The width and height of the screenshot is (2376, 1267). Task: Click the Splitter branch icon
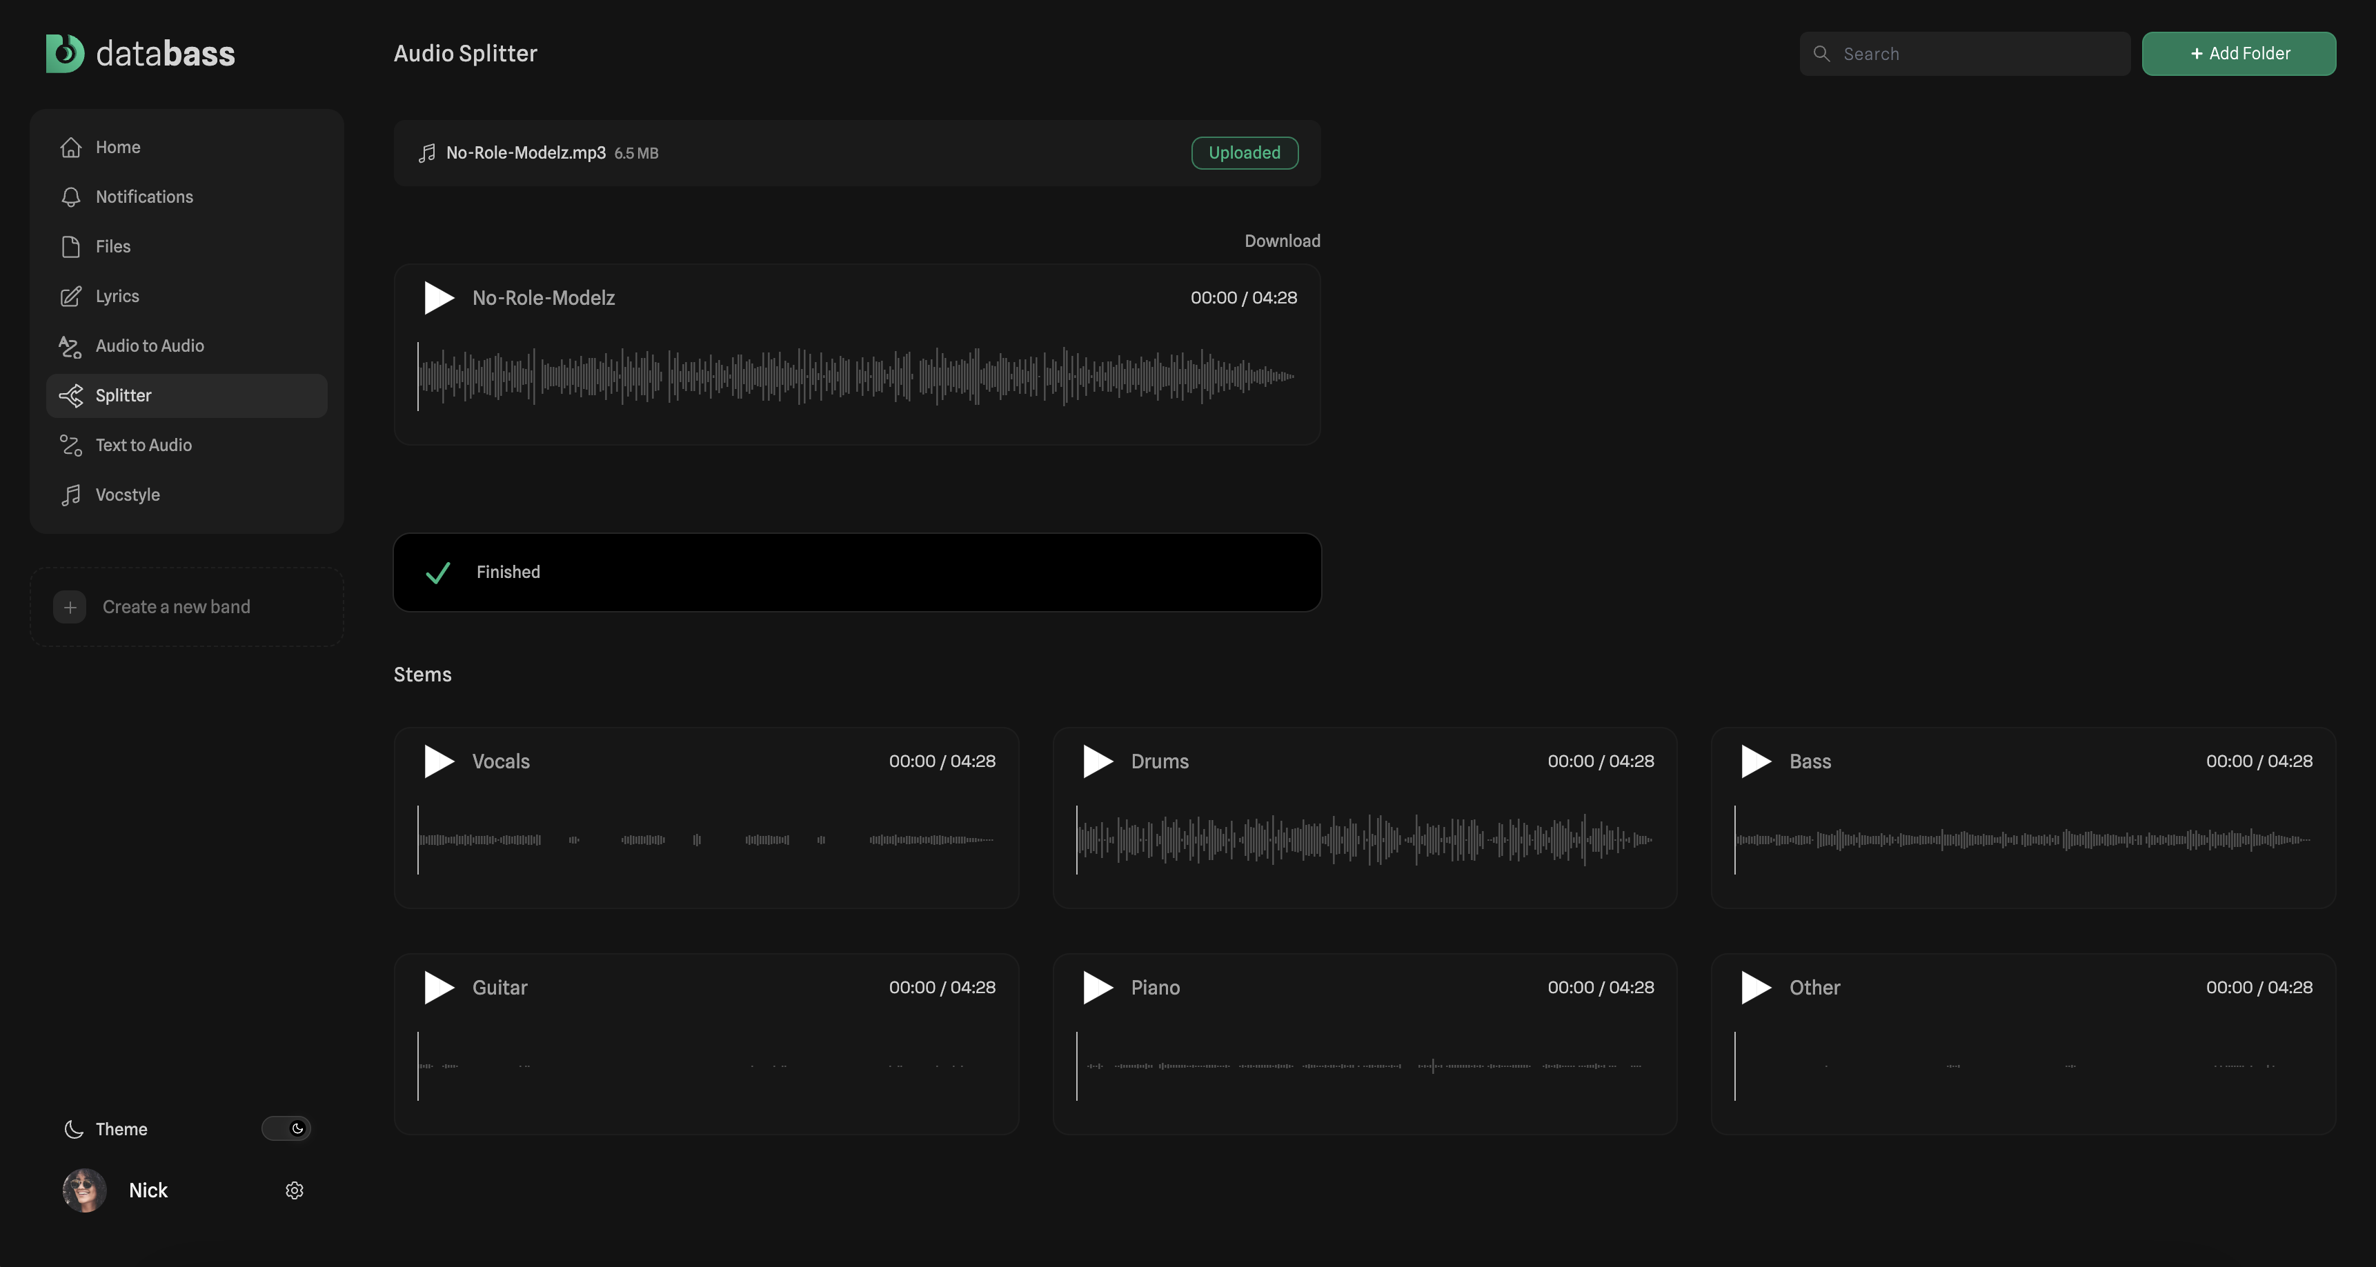coord(71,396)
